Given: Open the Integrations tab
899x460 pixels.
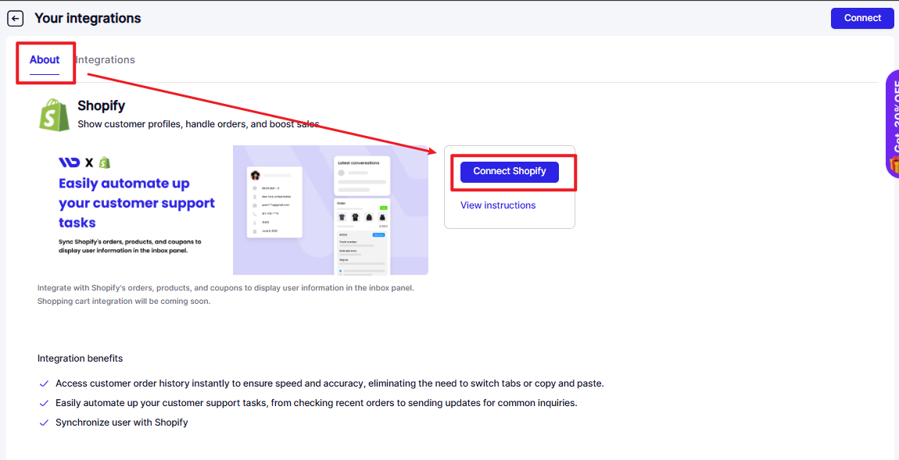Looking at the screenshot, I should point(106,59).
